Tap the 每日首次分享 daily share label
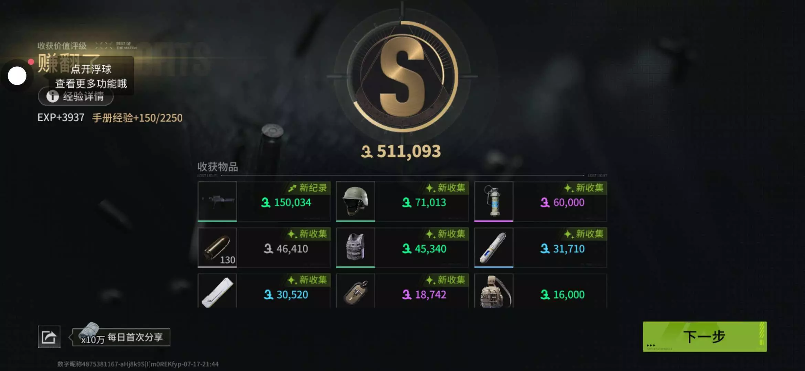805x371 pixels. point(135,337)
